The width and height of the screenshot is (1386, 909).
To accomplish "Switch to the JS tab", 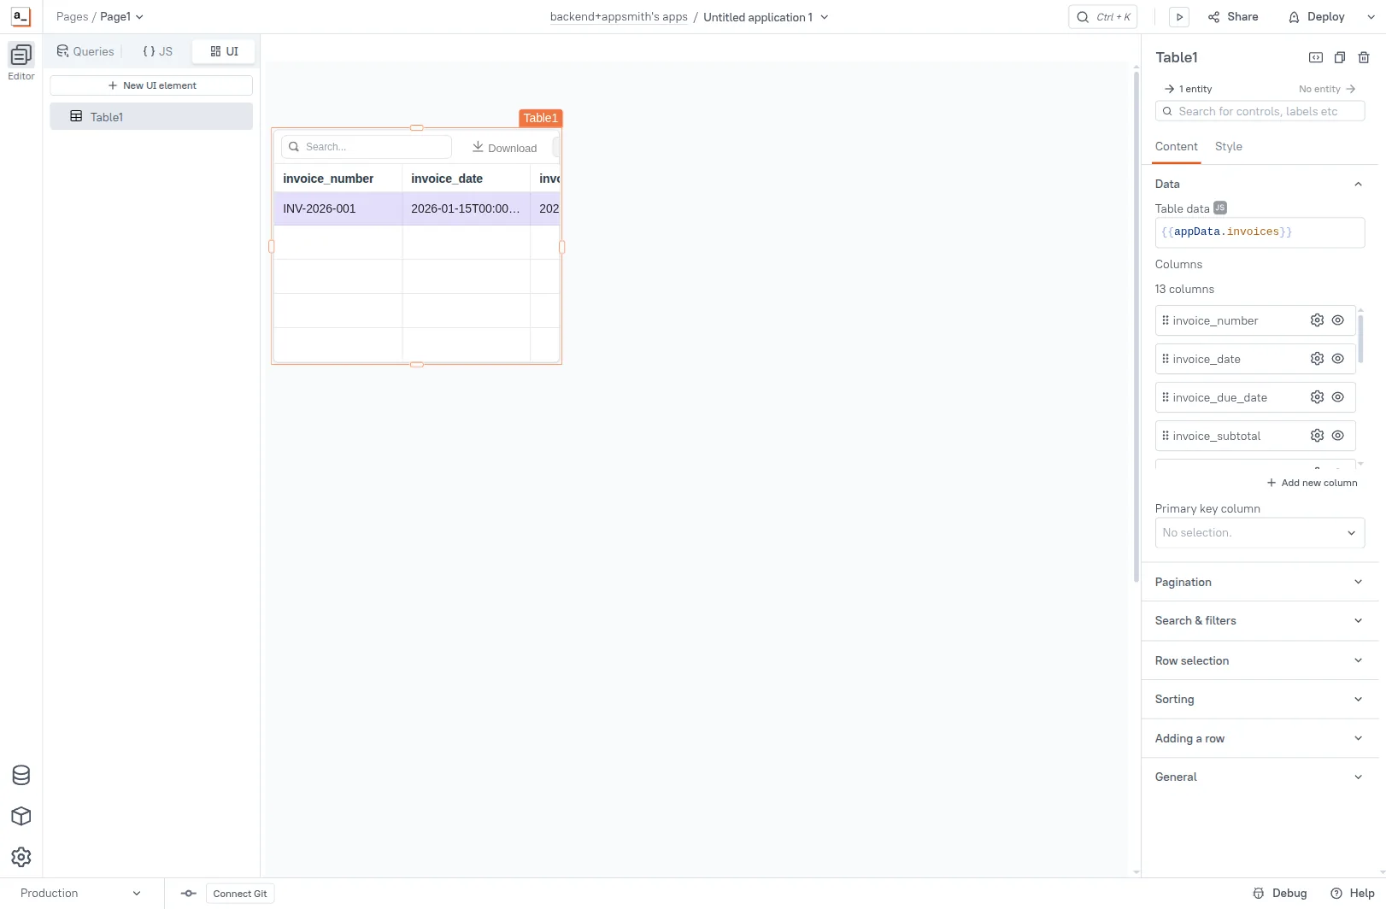I will point(157,51).
